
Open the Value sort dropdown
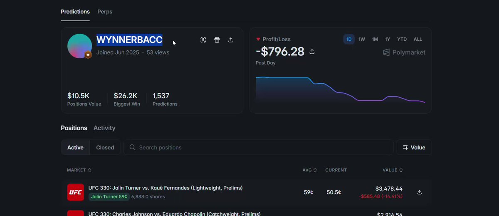(414, 147)
